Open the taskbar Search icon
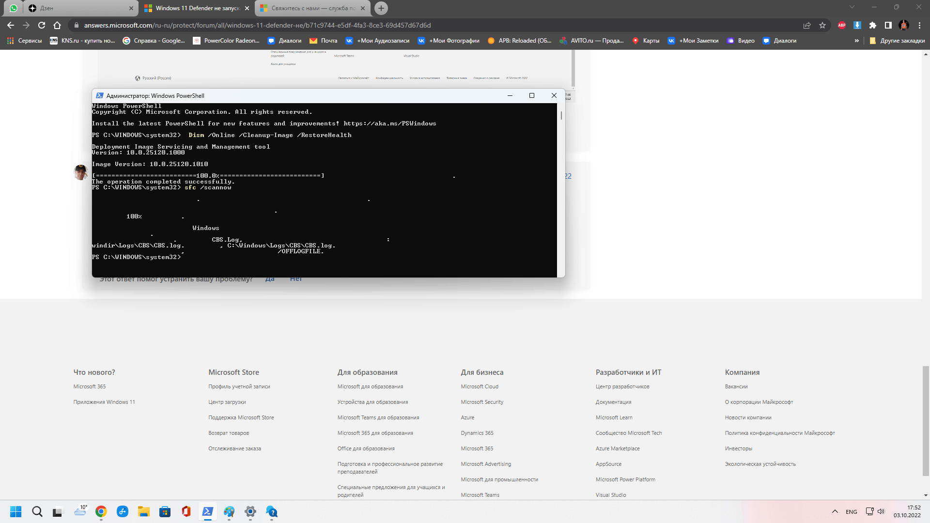 [37, 511]
